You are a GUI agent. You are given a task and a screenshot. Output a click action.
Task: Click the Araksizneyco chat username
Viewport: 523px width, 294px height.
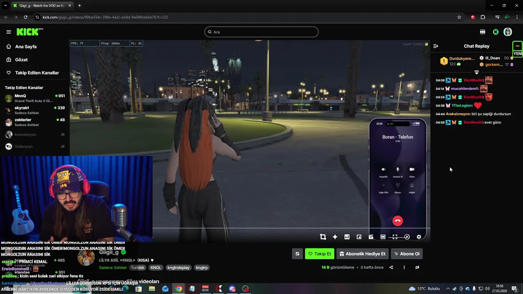[458, 114]
